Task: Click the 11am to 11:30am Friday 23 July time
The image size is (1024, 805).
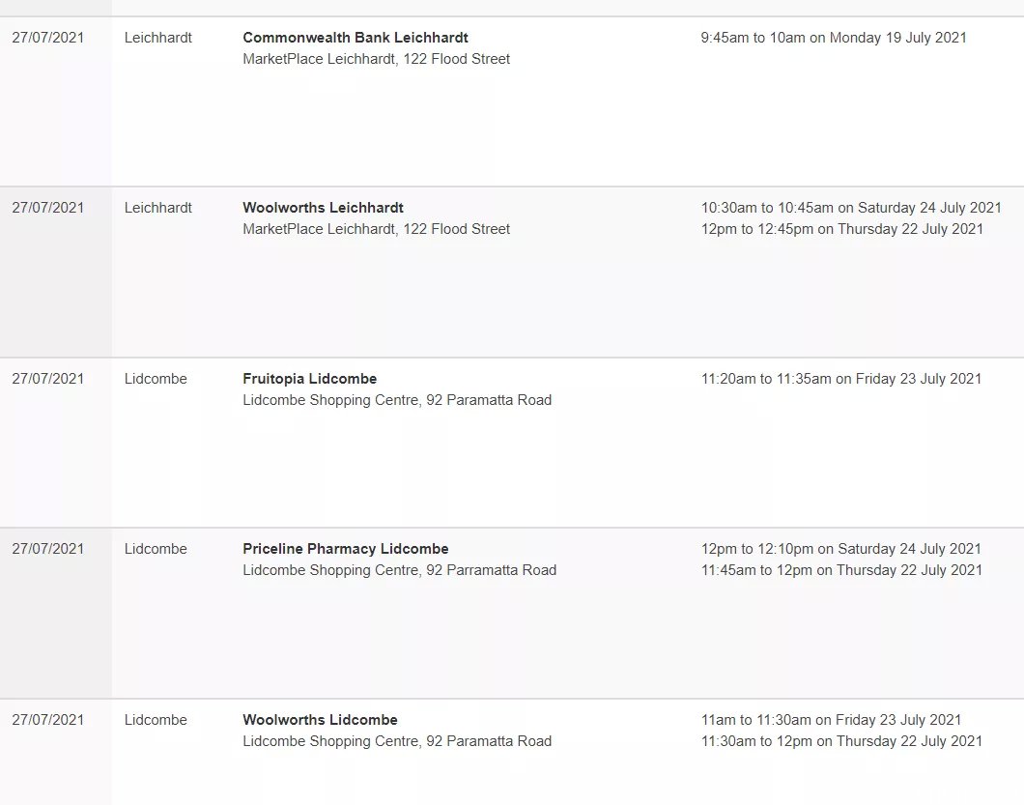Action: click(832, 720)
